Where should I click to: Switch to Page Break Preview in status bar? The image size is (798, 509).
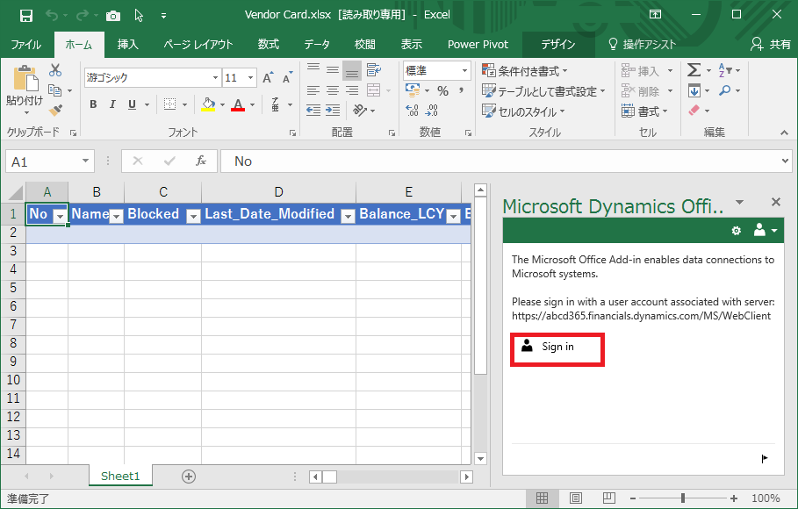(x=608, y=498)
